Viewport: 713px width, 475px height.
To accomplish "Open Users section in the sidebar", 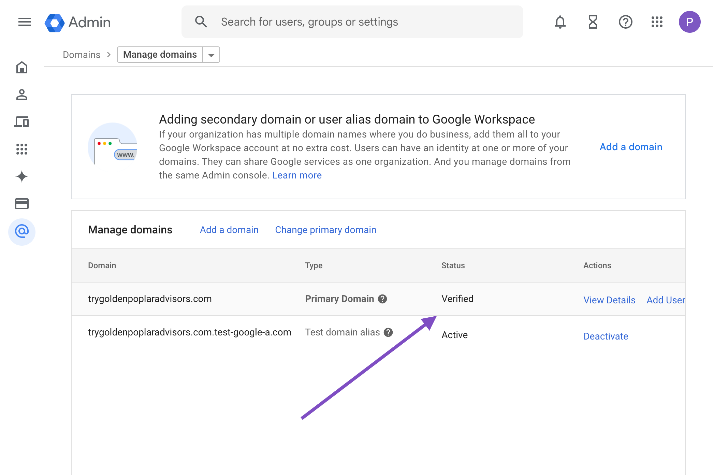I will [x=22, y=95].
